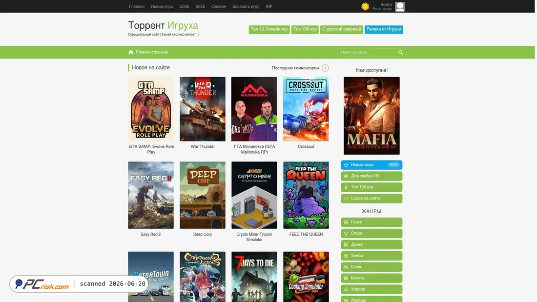Viewport: 537px width, 302px height.
Task: Open the latest comments arrow circle
Action: point(325,68)
